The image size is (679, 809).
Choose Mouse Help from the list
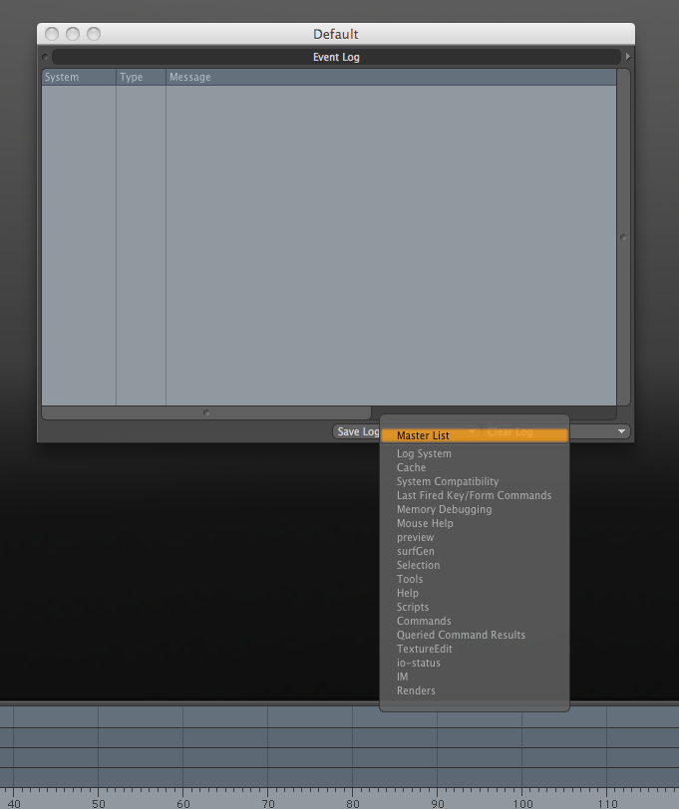coord(475,523)
